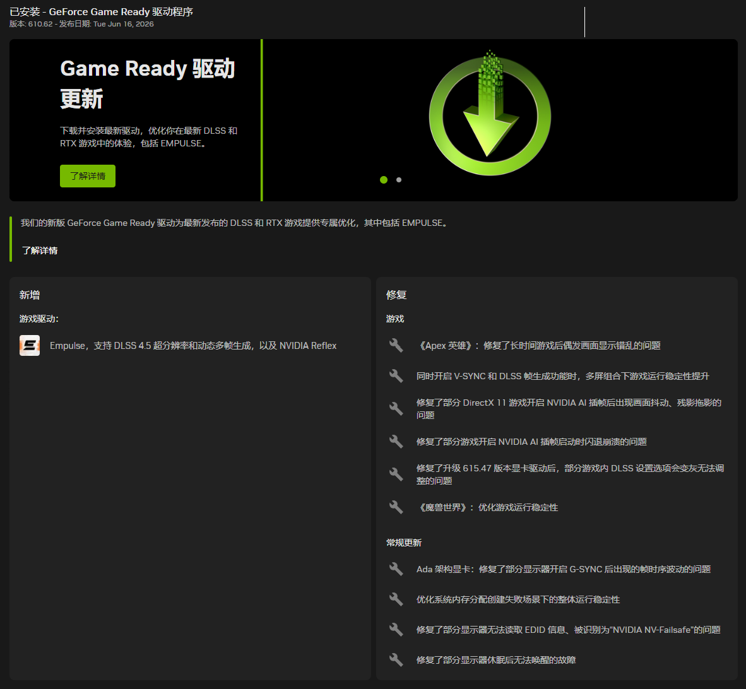Click the 版本: 610.62 release date line

coord(81,24)
